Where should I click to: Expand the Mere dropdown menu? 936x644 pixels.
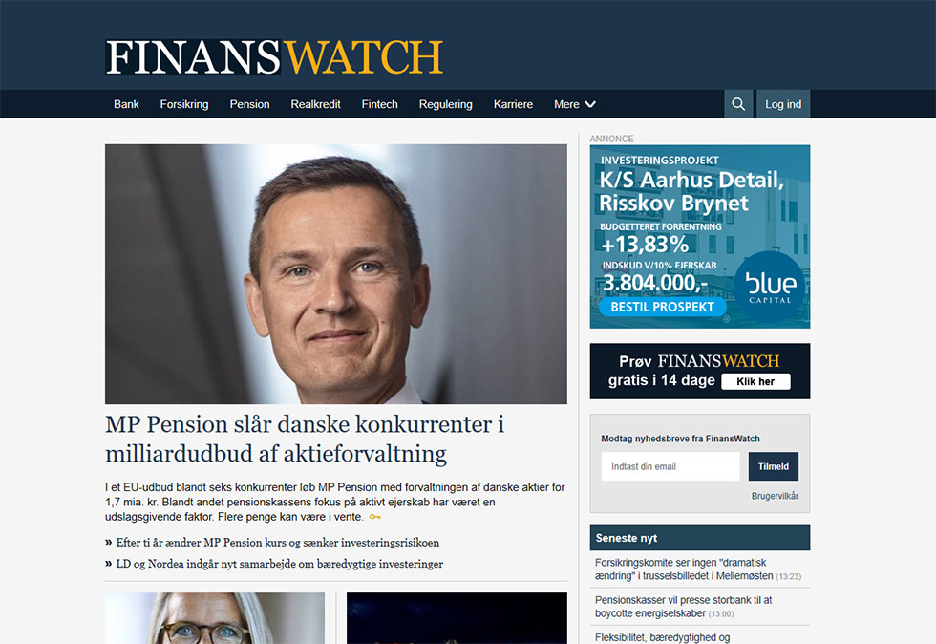coord(574,104)
